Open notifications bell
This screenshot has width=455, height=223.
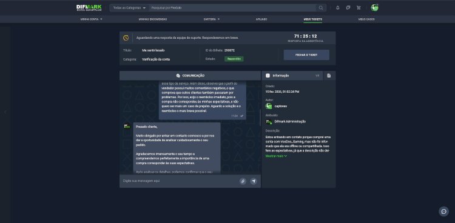(338, 8)
